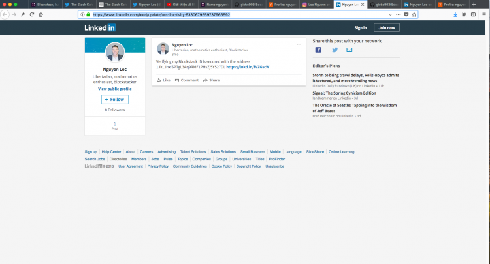The image size is (490, 264).
Task: Share the post on Twitter icon
Action: coord(335,50)
